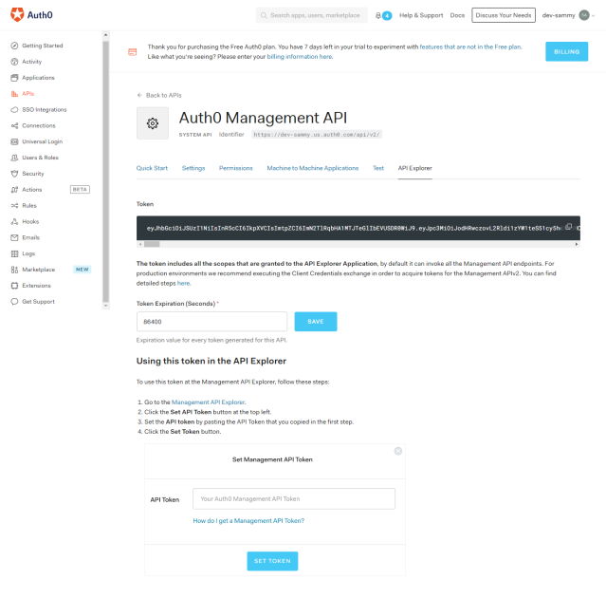Click the SAVE button

316,322
